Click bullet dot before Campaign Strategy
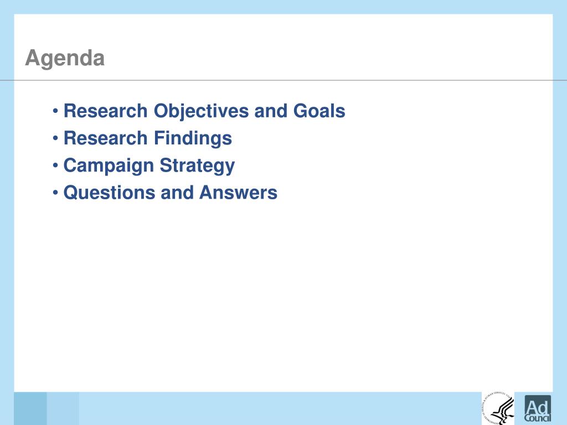This screenshot has width=567, height=425. point(55,165)
